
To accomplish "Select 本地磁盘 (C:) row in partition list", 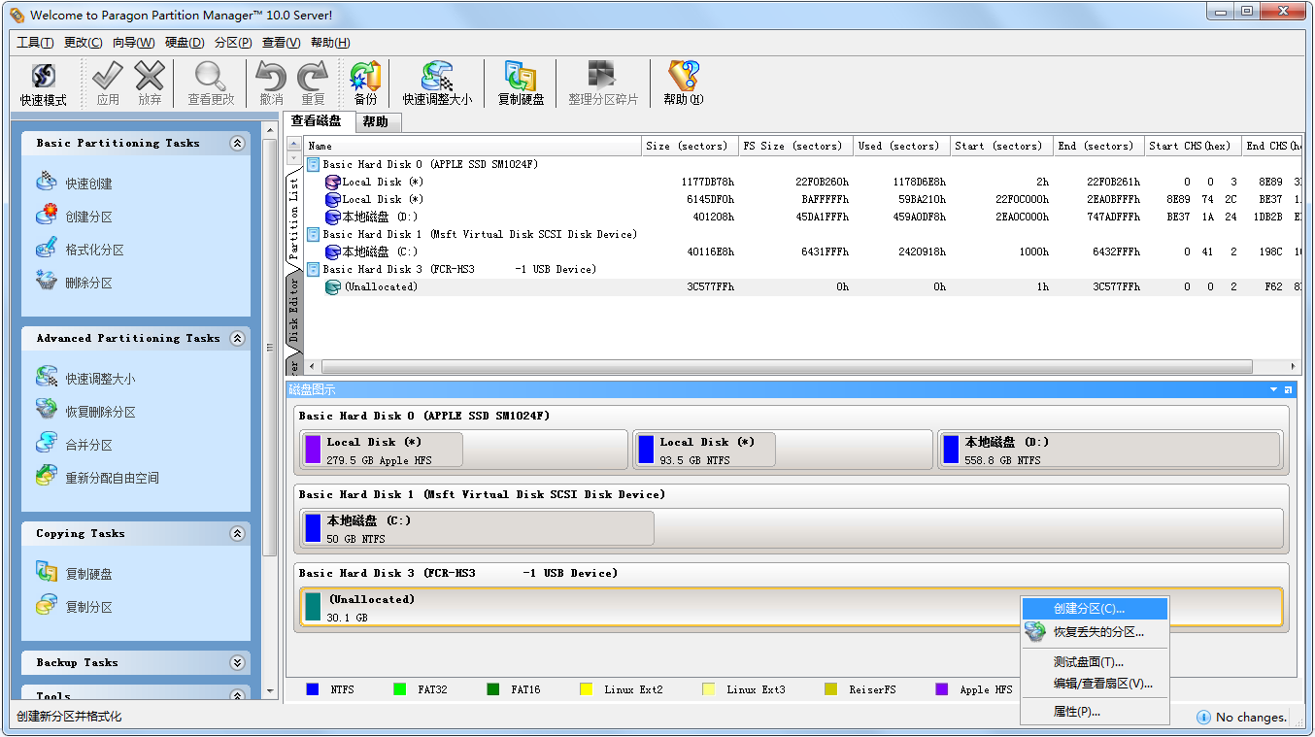I will (x=802, y=251).
